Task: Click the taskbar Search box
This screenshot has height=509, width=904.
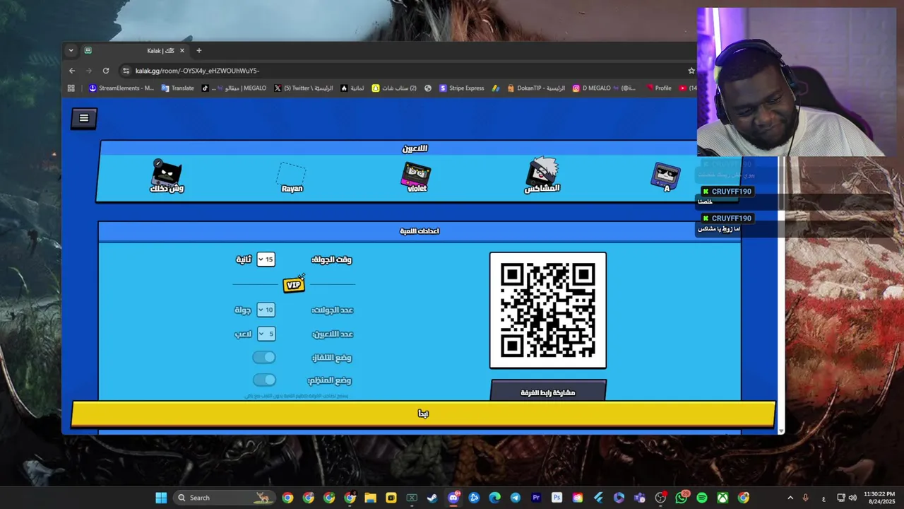Action: coord(223,498)
